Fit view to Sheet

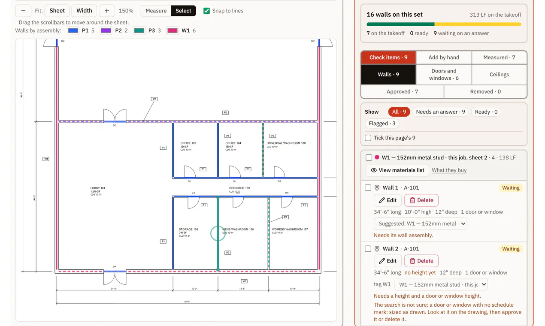57,11
